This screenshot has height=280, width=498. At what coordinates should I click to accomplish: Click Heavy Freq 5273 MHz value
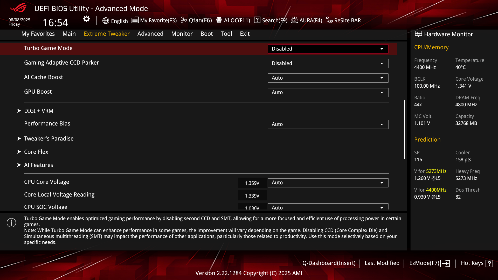(466, 178)
